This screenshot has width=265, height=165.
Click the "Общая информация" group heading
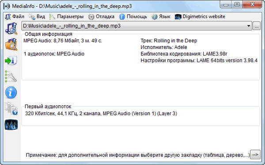click(49, 34)
